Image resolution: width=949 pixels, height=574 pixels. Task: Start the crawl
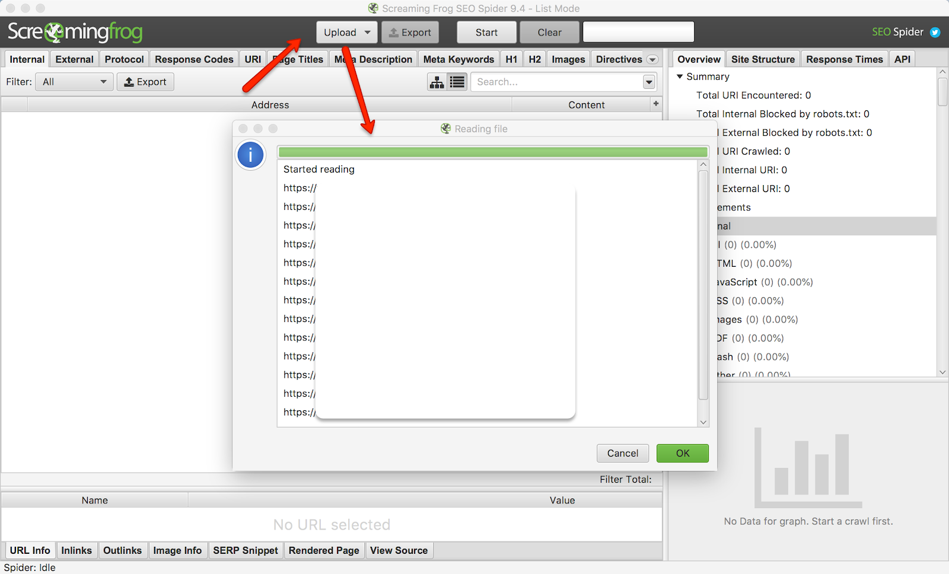pos(486,33)
